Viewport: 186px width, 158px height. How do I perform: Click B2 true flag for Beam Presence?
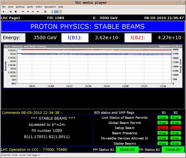(x=176, y=133)
